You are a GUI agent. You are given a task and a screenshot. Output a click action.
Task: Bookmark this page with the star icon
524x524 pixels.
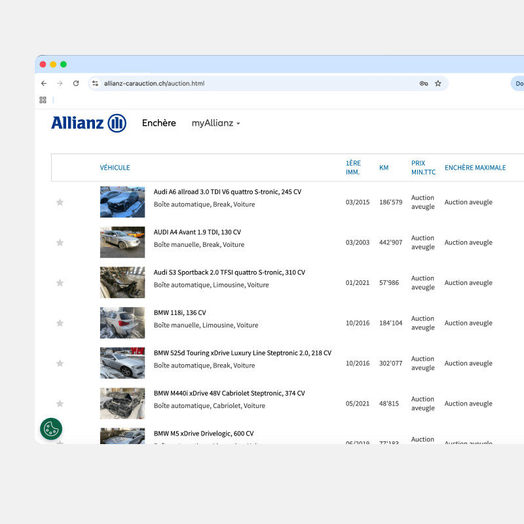[x=438, y=84]
